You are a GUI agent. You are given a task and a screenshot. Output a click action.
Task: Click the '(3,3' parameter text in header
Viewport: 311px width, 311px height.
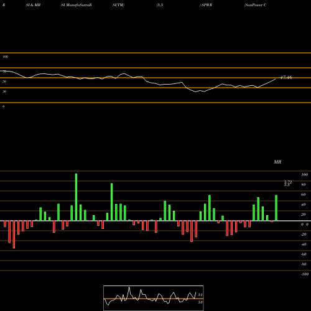(x=160, y=5)
